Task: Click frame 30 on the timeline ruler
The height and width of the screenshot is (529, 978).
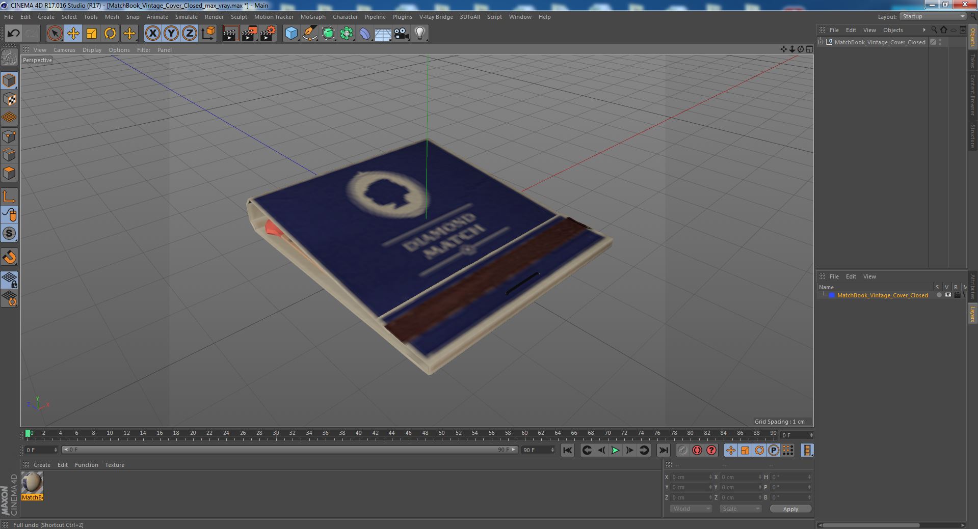Action: 276,433
